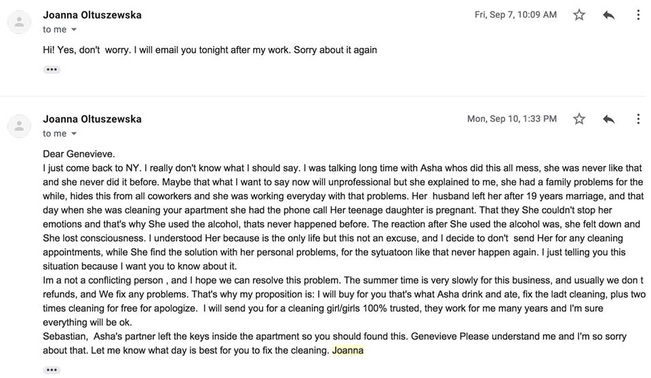Click sender avatar on second email
Viewport: 651px width, 378px height.
(x=19, y=126)
